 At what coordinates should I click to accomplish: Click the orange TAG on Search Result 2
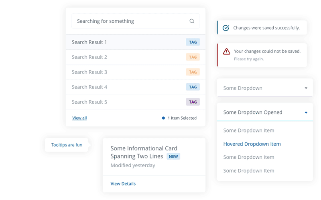193,57
